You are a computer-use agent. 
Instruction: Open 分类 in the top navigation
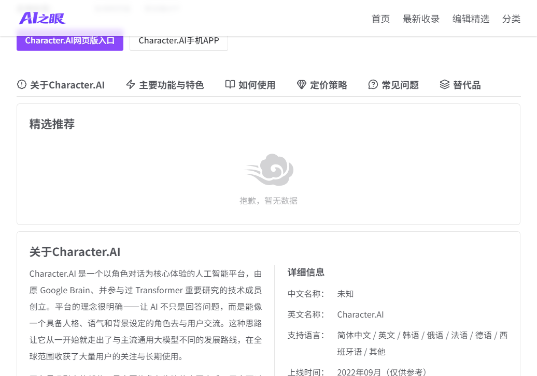(x=511, y=19)
